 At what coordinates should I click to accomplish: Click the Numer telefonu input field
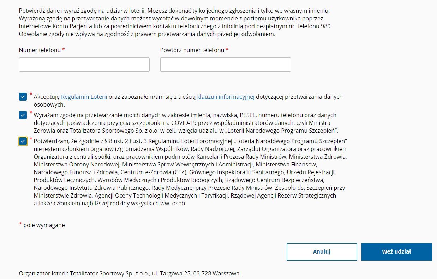point(84,65)
